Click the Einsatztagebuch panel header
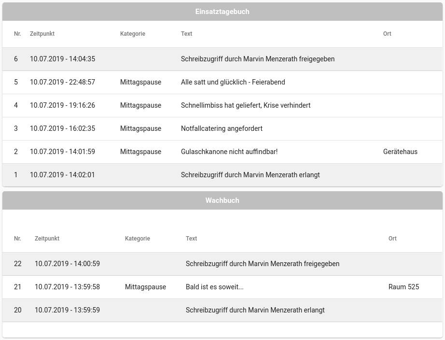Screen dimensions: 445x340 [222, 12]
